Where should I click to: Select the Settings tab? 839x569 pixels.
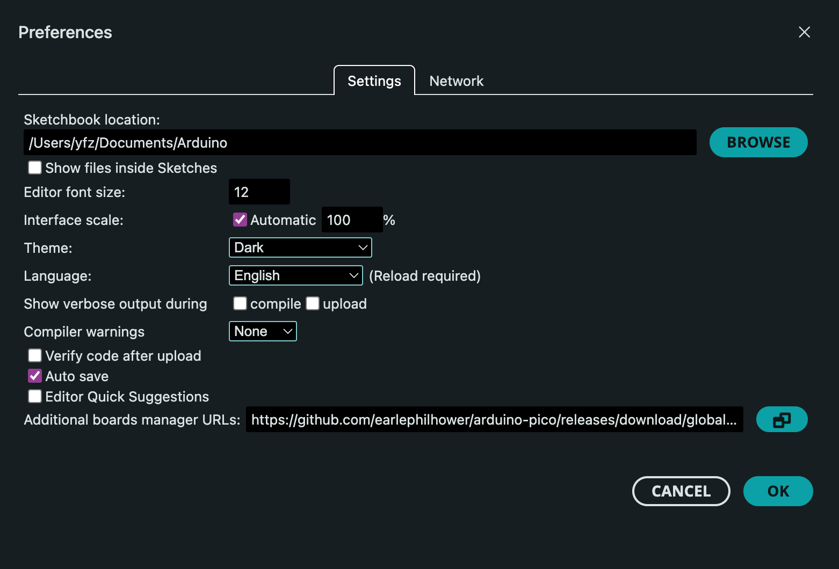[374, 81]
